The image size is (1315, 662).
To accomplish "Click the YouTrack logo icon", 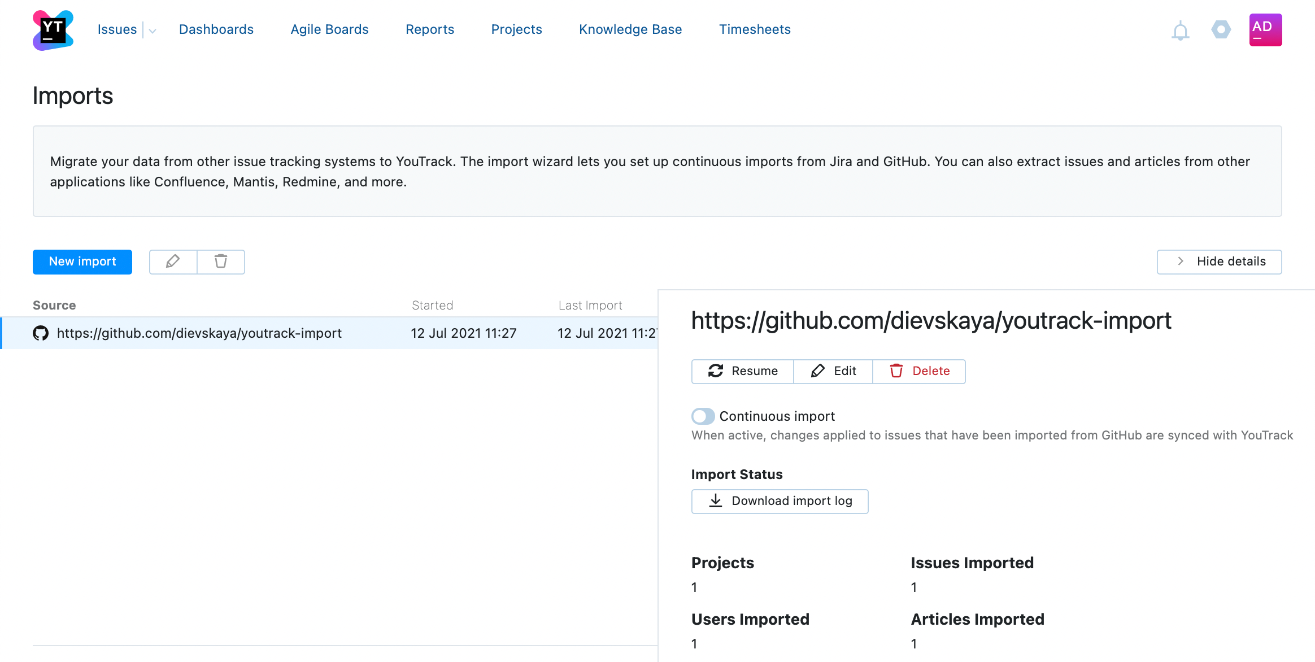I will coord(53,30).
